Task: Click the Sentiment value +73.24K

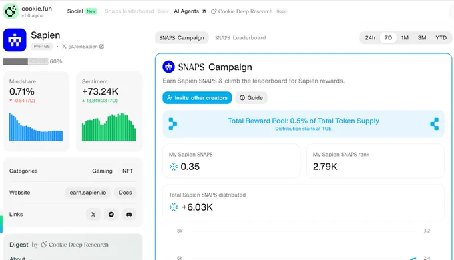Action: click(100, 92)
